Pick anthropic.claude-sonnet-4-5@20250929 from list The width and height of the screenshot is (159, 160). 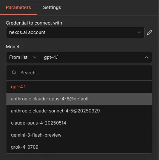pyautogui.click(x=79, y=111)
